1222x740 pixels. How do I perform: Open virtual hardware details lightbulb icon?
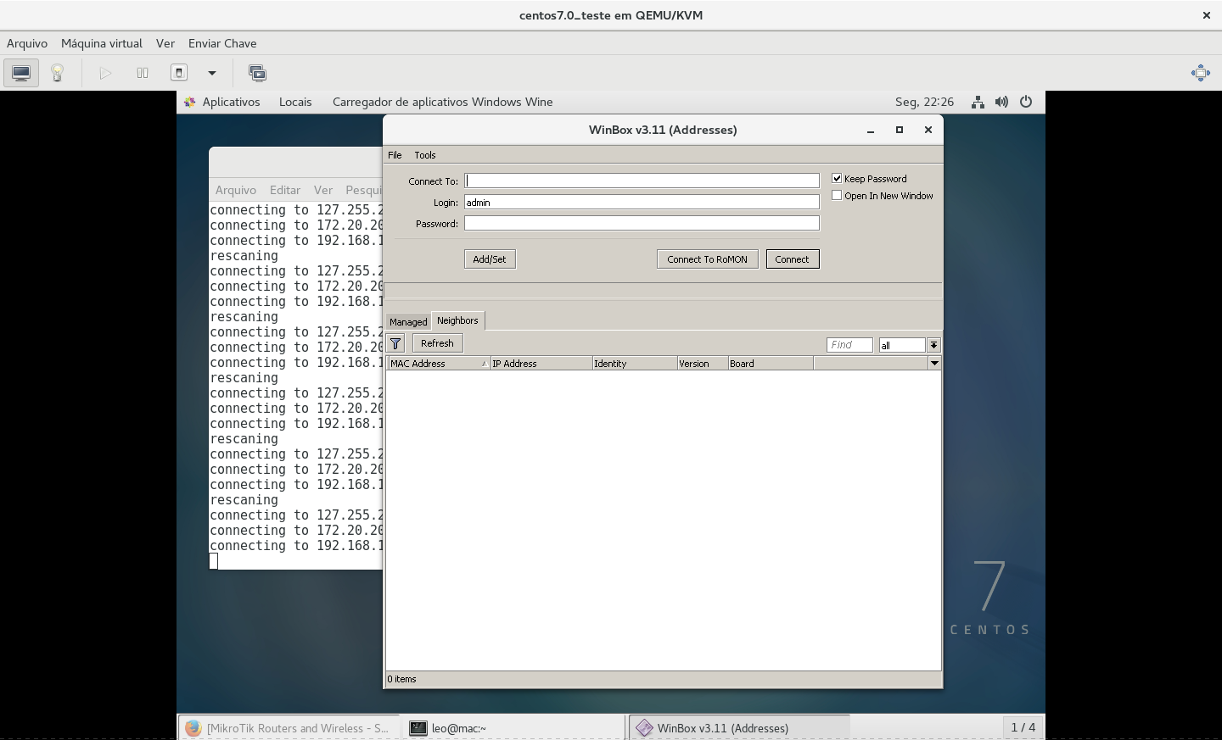pyautogui.click(x=58, y=73)
